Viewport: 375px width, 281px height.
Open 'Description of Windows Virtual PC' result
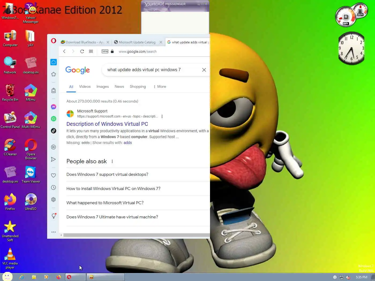pyautogui.click(x=107, y=124)
